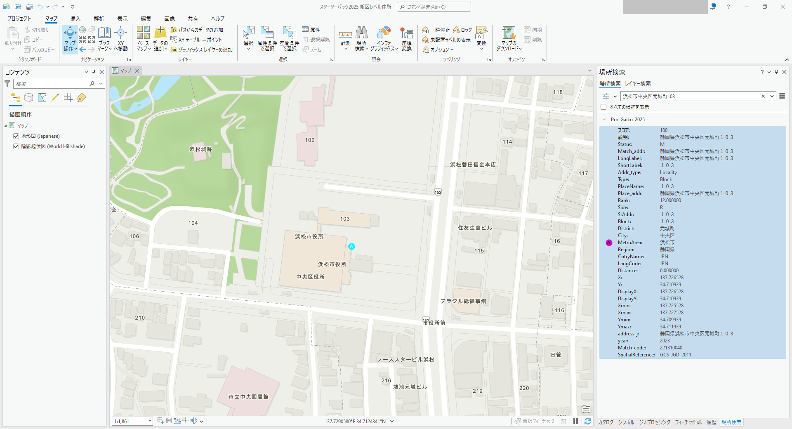Click the full extent globe icon

click(82, 30)
